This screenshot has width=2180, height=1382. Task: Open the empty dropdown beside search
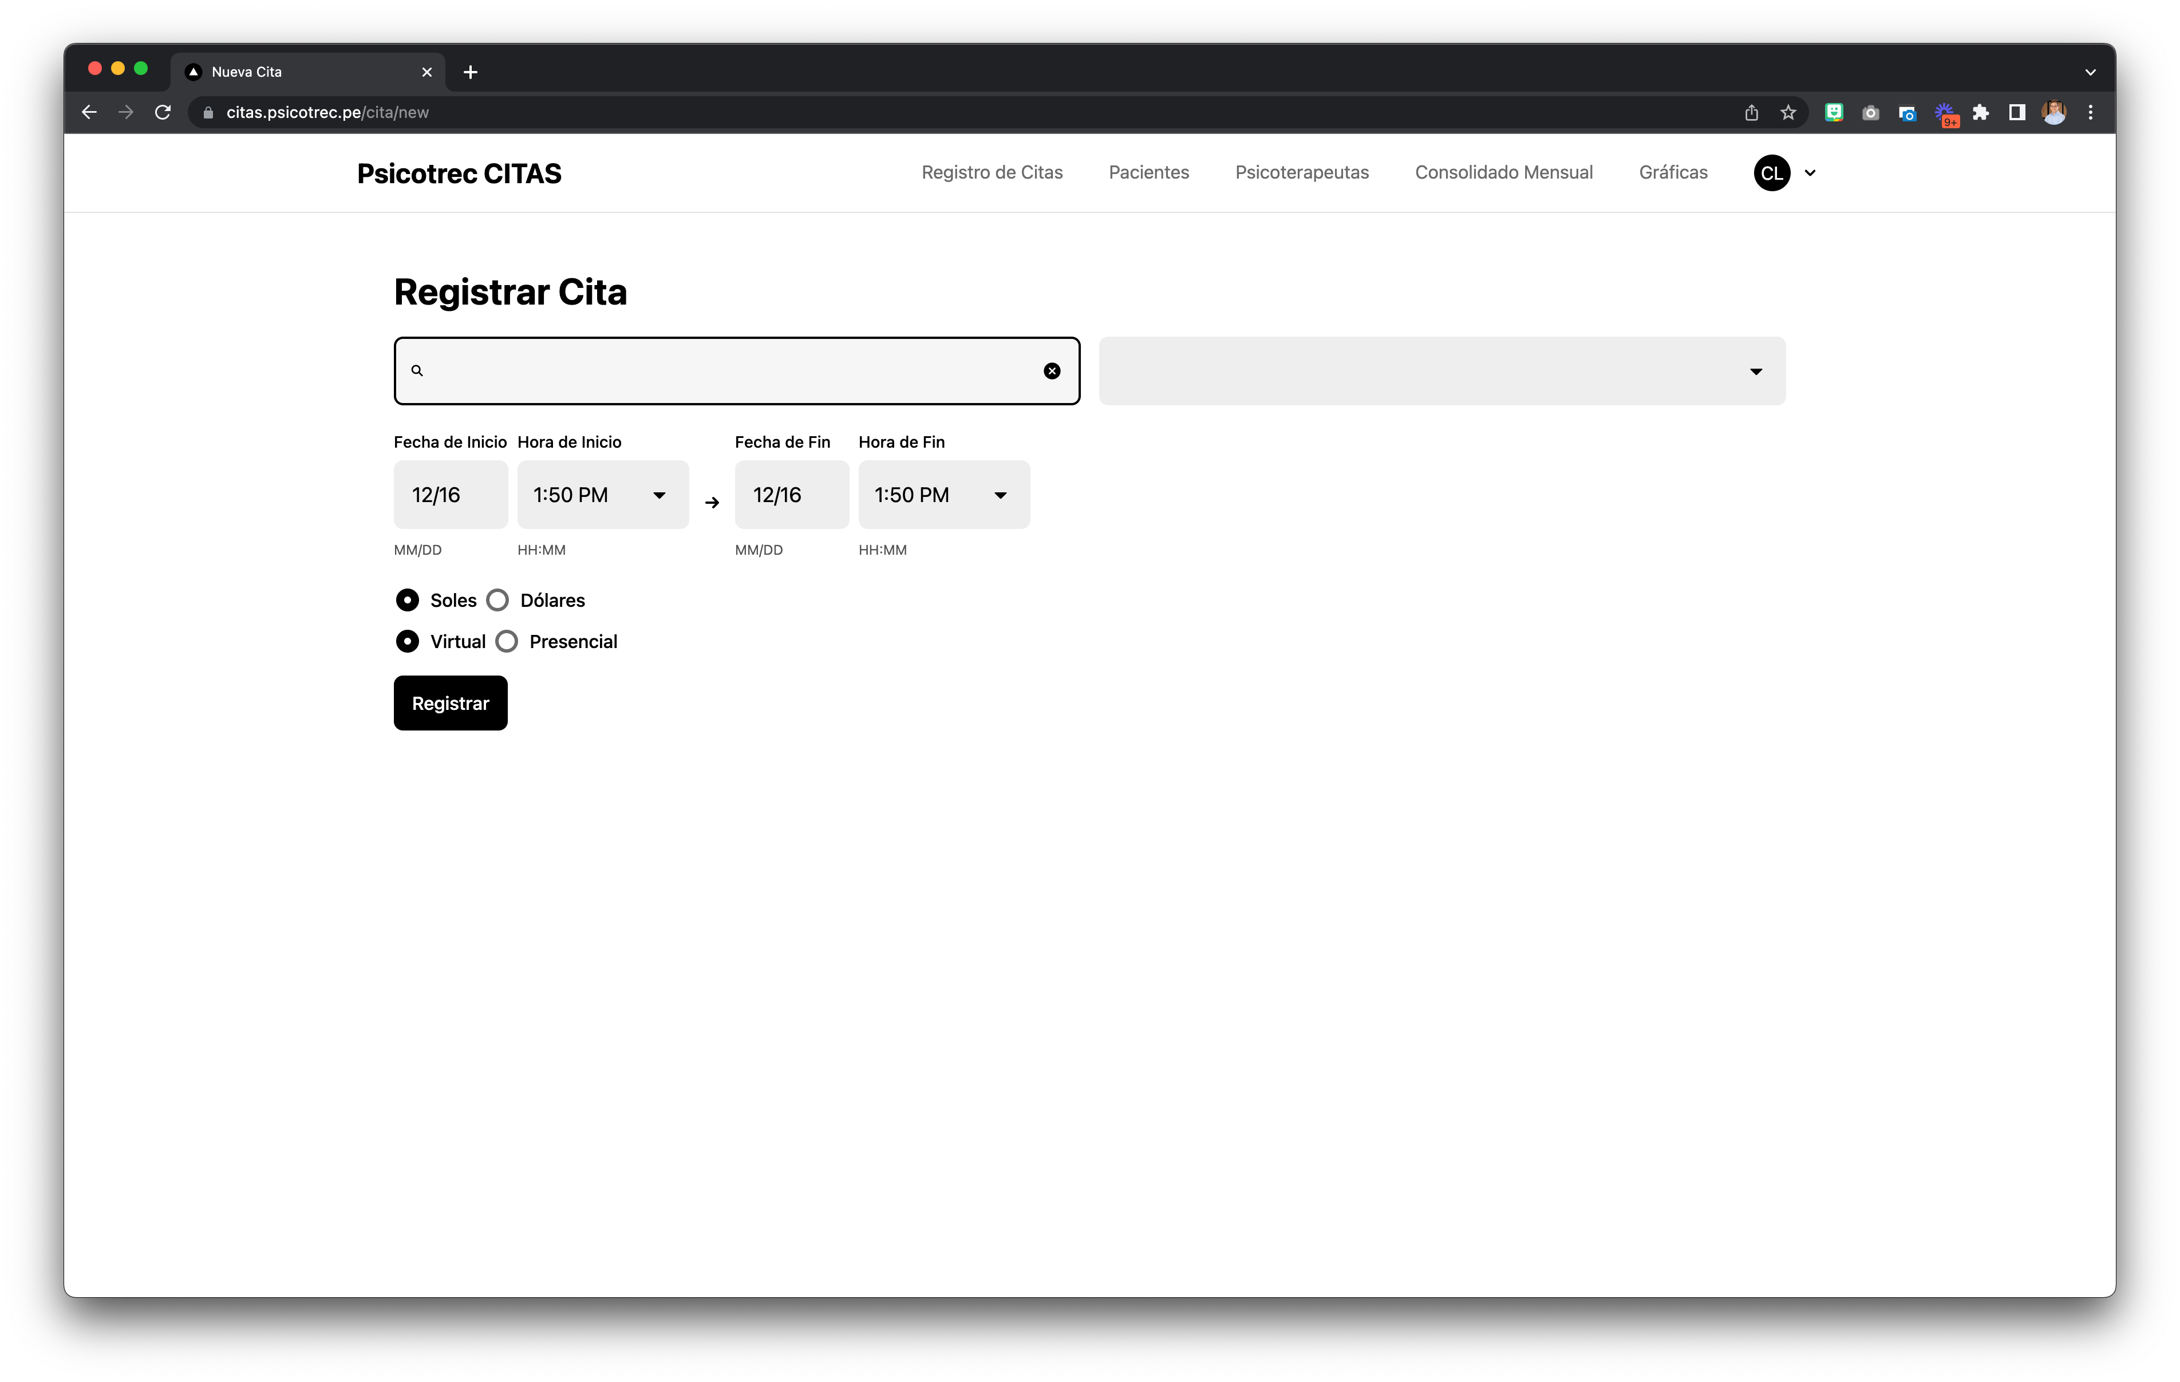1442,372
